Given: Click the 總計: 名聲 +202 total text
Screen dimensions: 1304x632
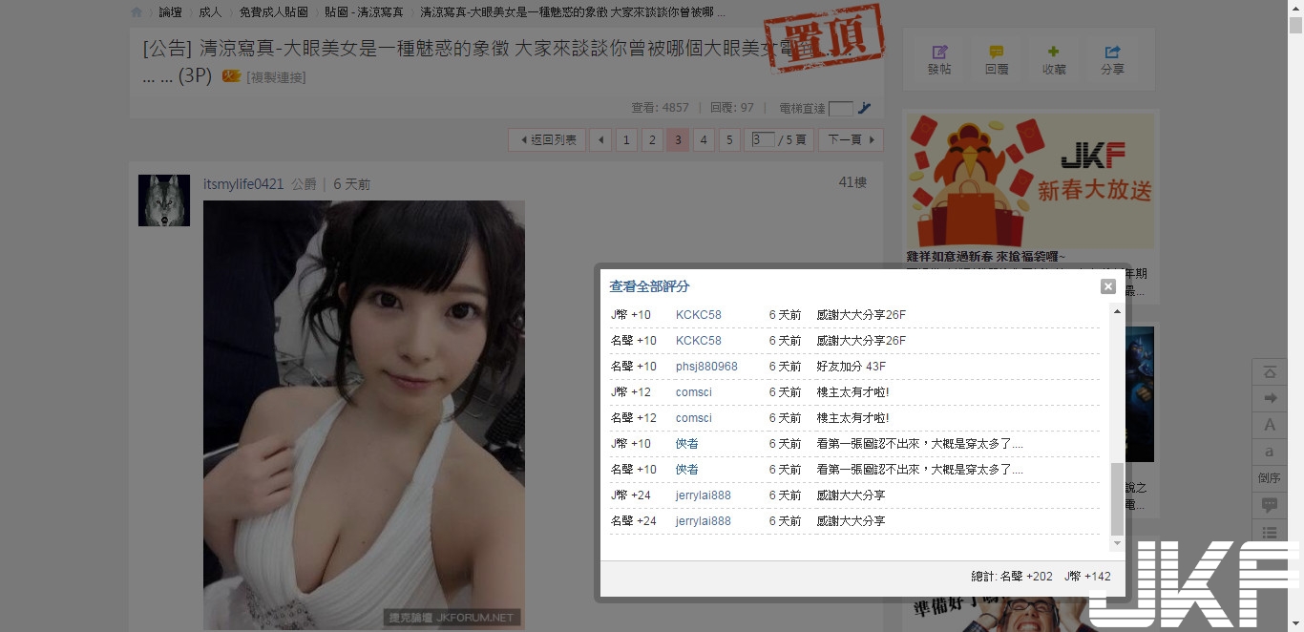Looking at the screenshot, I should pos(1012,577).
